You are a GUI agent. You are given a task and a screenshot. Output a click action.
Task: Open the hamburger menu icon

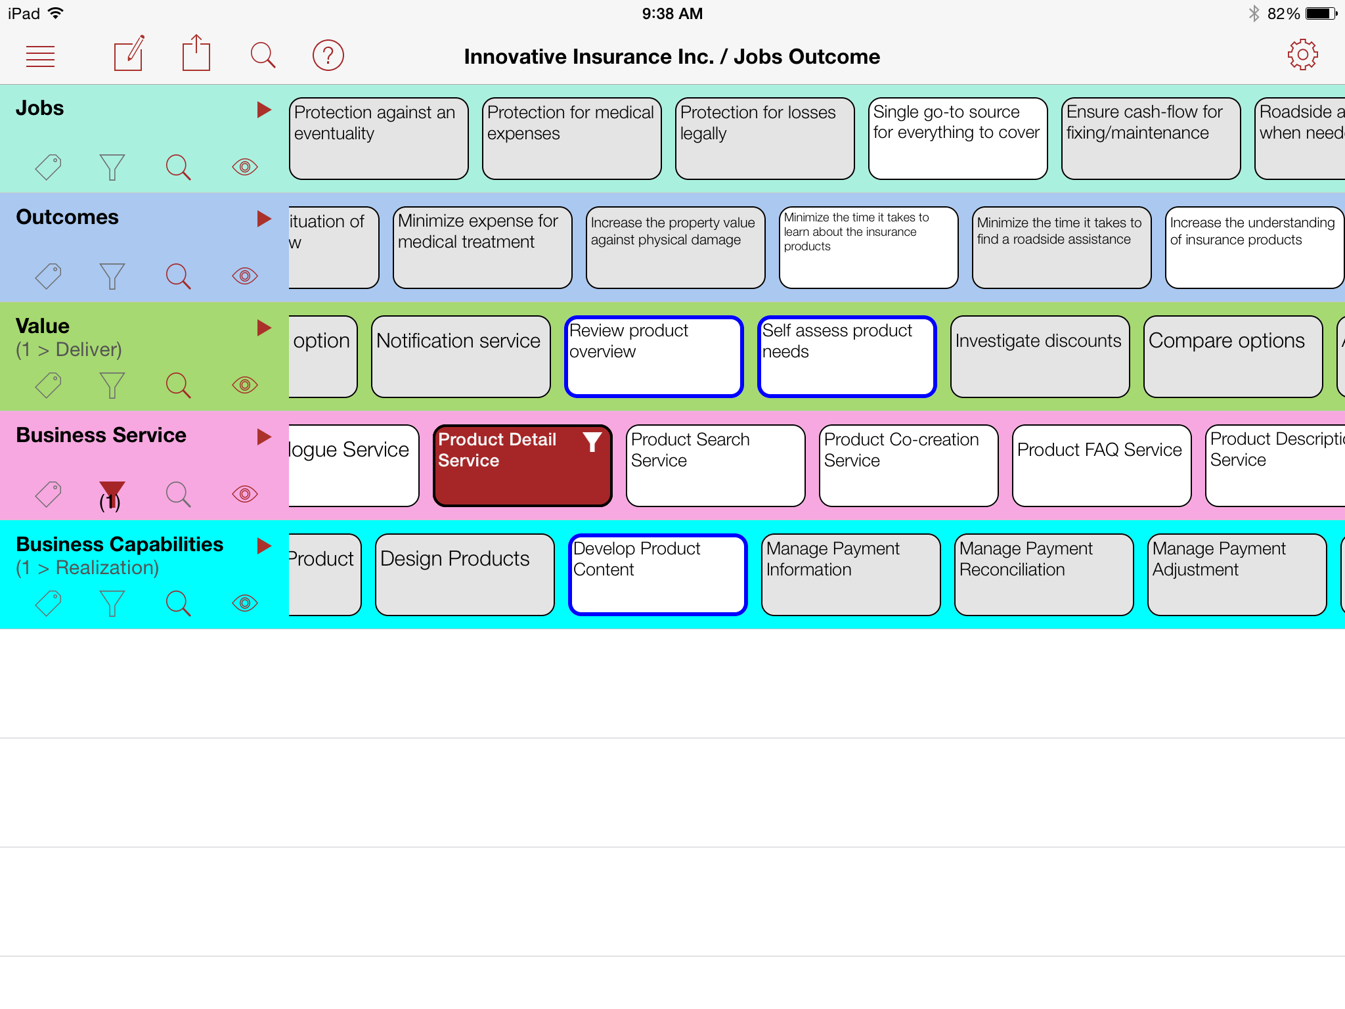40,56
